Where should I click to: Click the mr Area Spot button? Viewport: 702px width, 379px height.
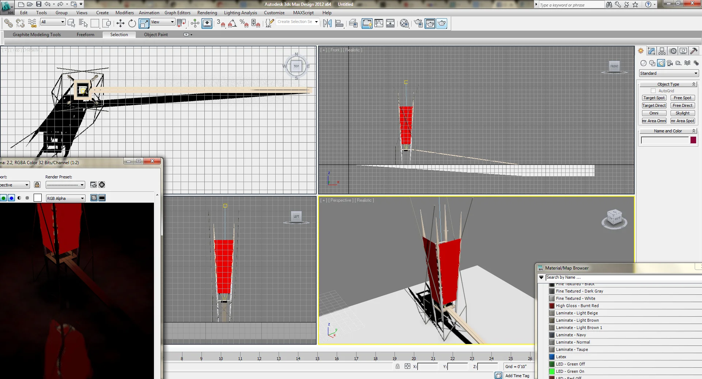pos(683,121)
